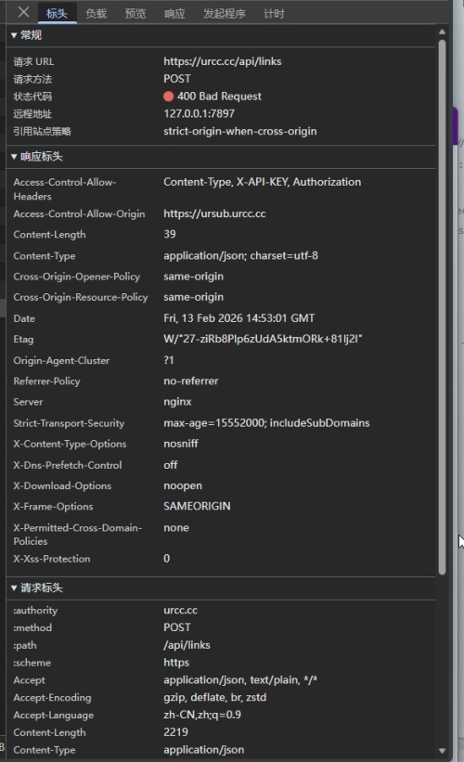Viewport: 464px width, 762px height.
Task: Click the :scheme value https
Action: coord(176,663)
